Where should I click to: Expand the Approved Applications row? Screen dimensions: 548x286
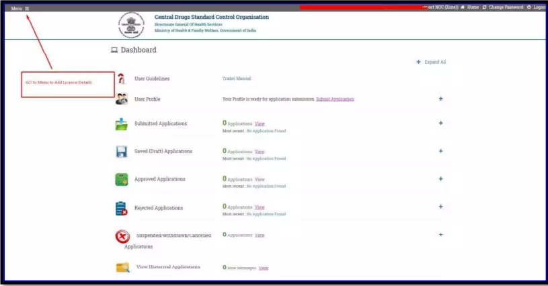point(441,179)
